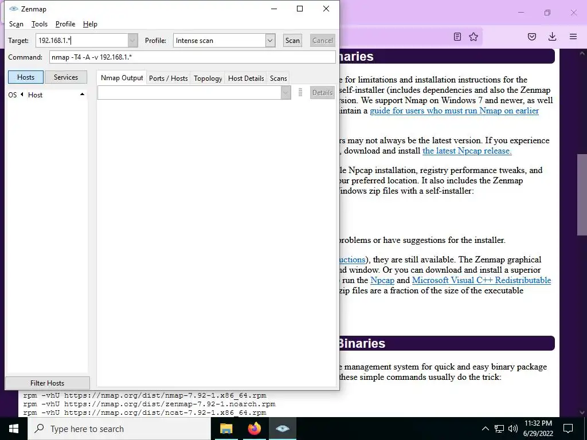Screen dimensions: 587x440
Task: Switch to the Nmap Output tab
Action: (x=122, y=78)
